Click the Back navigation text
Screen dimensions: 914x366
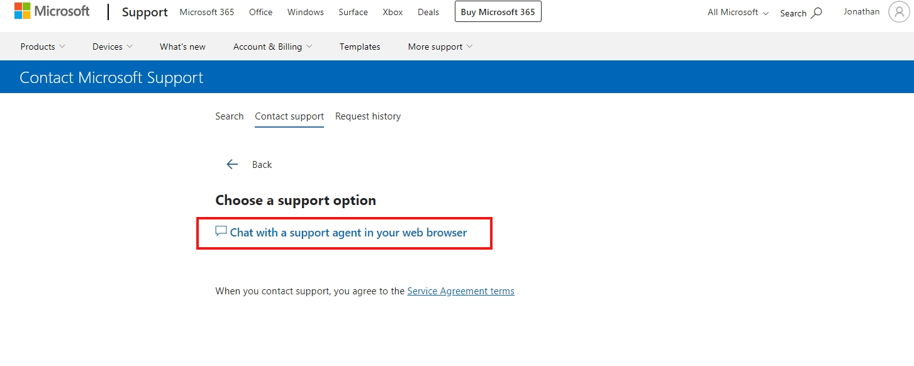tap(262, 164)
